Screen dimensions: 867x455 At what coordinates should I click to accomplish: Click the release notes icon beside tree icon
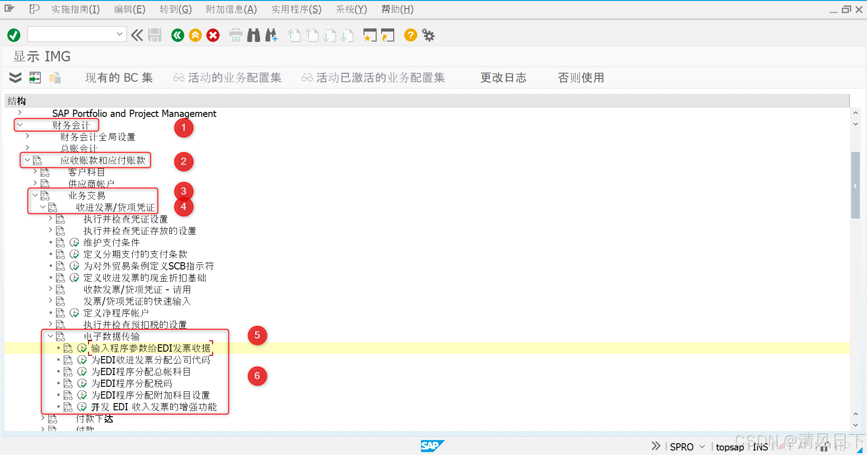(x=55, y=78)
